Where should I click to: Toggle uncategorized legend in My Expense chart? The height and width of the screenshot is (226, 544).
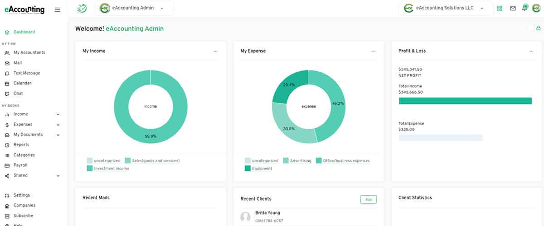click(x=262, y=160)
